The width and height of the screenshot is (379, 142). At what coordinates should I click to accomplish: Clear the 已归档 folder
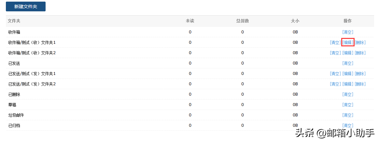(x=347, y=125)
